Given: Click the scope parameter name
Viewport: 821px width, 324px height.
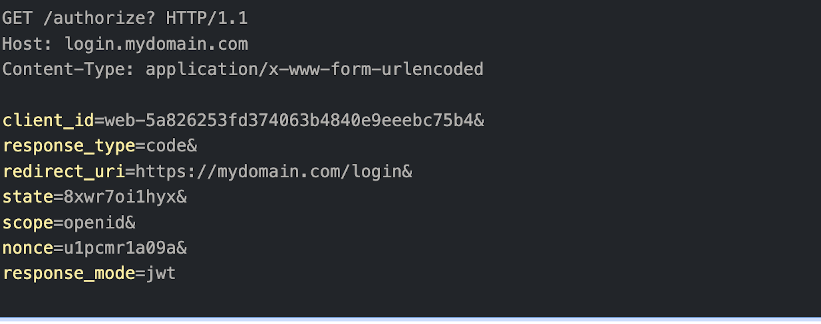Looking at the screenshot, I should (28, 223).
